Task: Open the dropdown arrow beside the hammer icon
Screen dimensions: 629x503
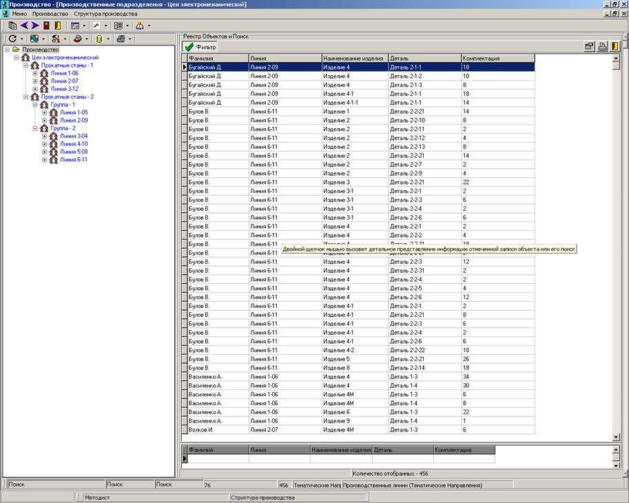Action: pyautogui.click(x=106, y=26)
